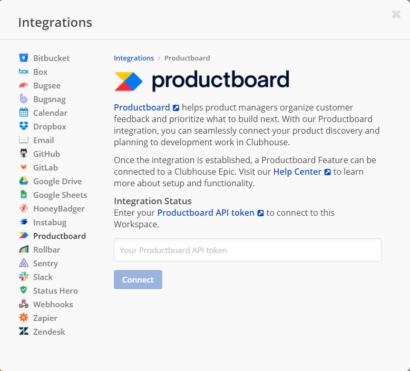
Task: Click the Sentry icon
Action: [24, 263]
